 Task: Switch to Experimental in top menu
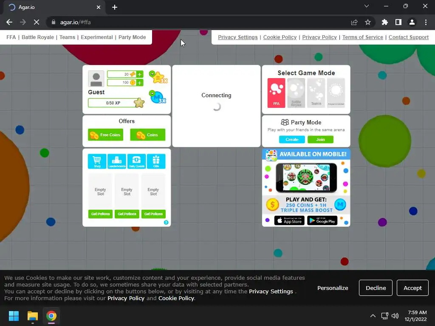pos(97,37)
